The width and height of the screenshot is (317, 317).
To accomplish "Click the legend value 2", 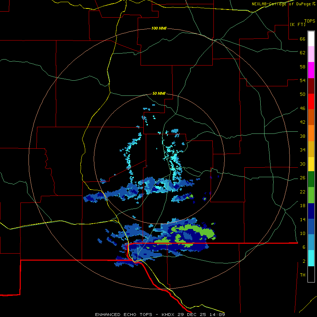I will click(x=304, y=261).
